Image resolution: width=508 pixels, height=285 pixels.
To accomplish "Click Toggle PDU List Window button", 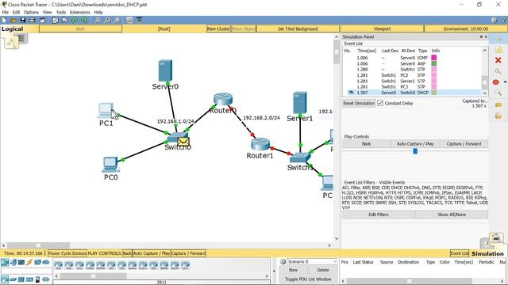I will [x=308, y=279].
